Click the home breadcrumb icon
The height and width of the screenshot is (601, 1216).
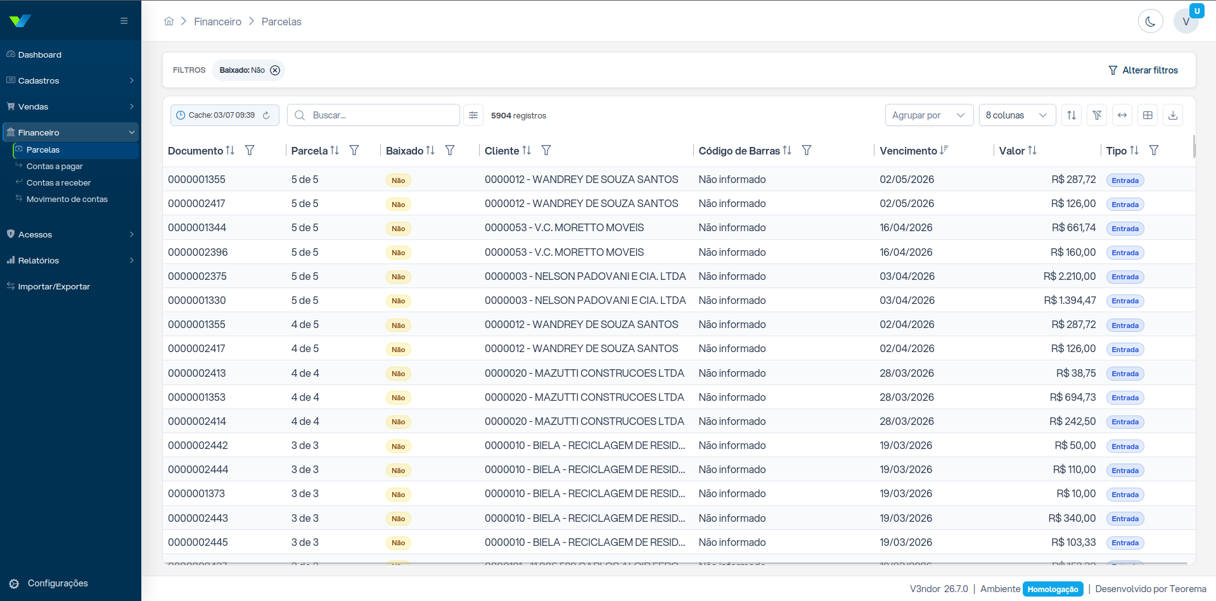tap(169, 22)
